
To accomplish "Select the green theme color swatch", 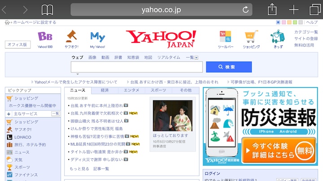I will point(295,22).
